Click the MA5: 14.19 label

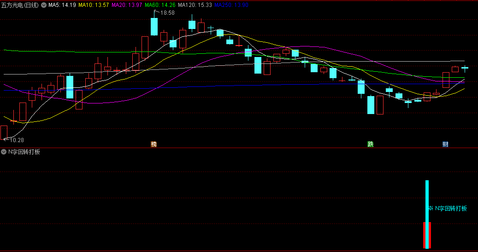pos(62,5)
